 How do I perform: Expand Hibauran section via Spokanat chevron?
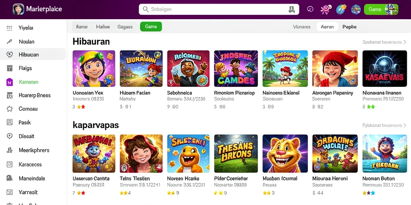click(405, 42)
